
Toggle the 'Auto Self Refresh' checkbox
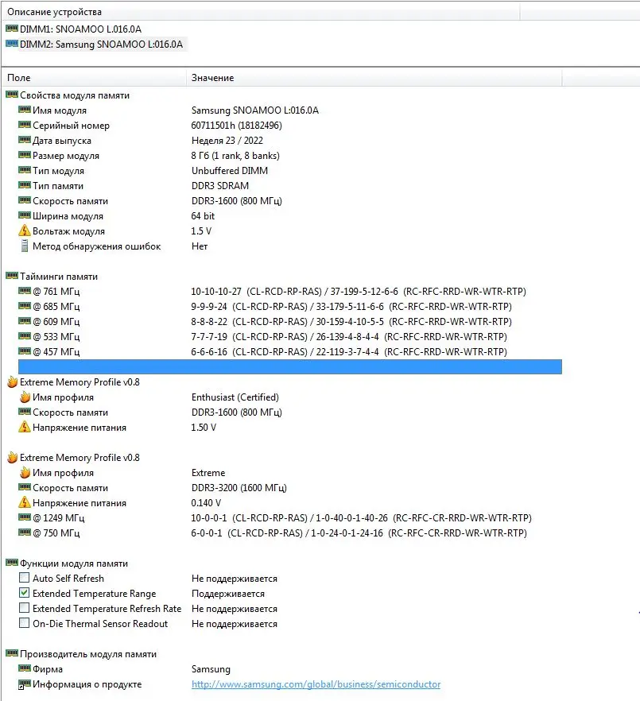(x=25, y=578)
